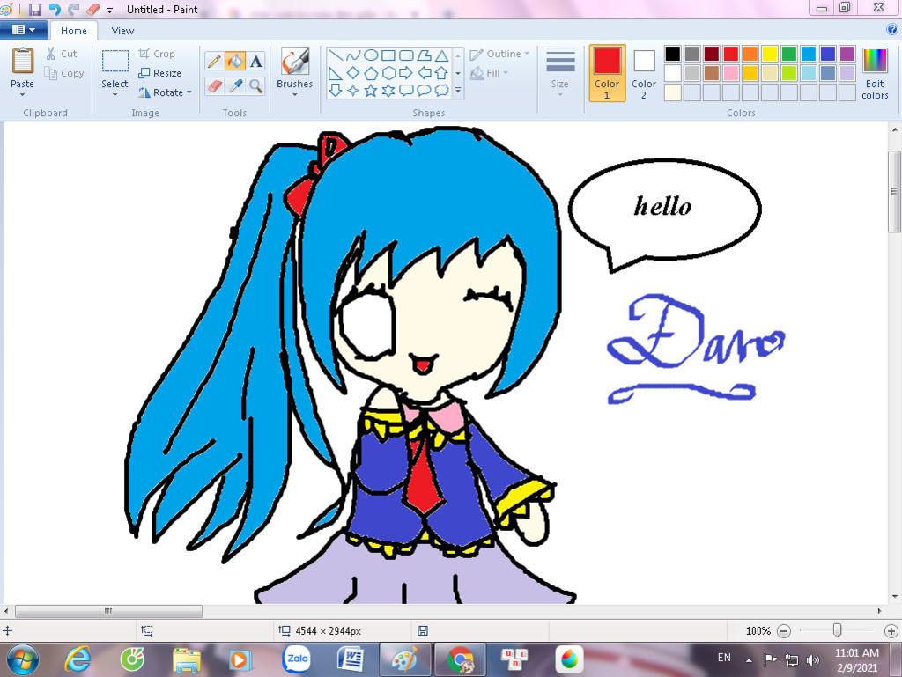Click the horizontal scrollbar thumb

[x=108, y=611]
